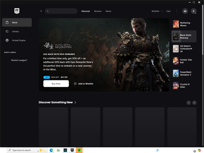Click the Black Myth Wukong banner logo
Screen dimensions: 204x153
pyautogui.click(x=58, y=46)
